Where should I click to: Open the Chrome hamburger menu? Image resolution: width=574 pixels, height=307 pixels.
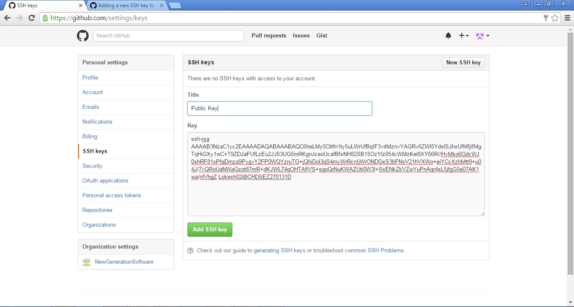(567, 18)
